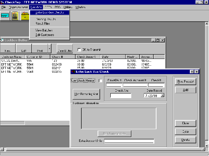Open the Window menu
The height and width of the screenshot is (156, 209).
[81, 7]
